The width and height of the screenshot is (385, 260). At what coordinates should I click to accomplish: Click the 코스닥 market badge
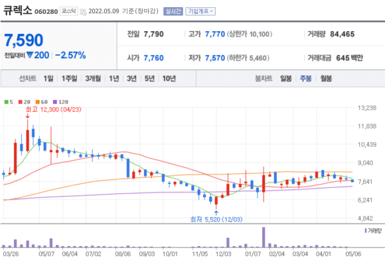coord(69,11)
